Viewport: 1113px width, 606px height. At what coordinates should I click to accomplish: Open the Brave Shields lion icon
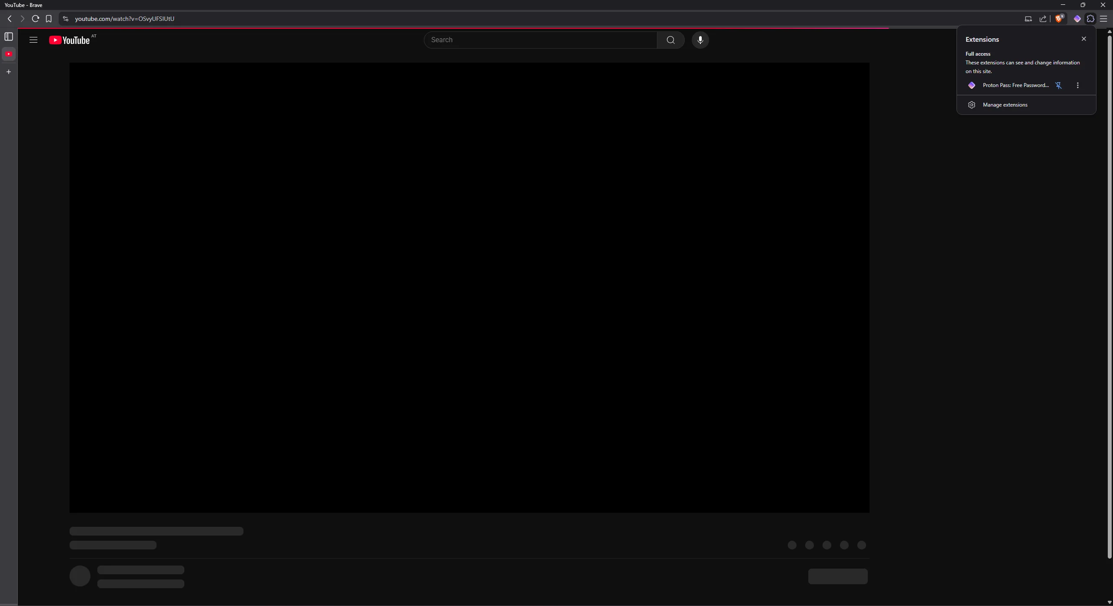[1059, 19]
